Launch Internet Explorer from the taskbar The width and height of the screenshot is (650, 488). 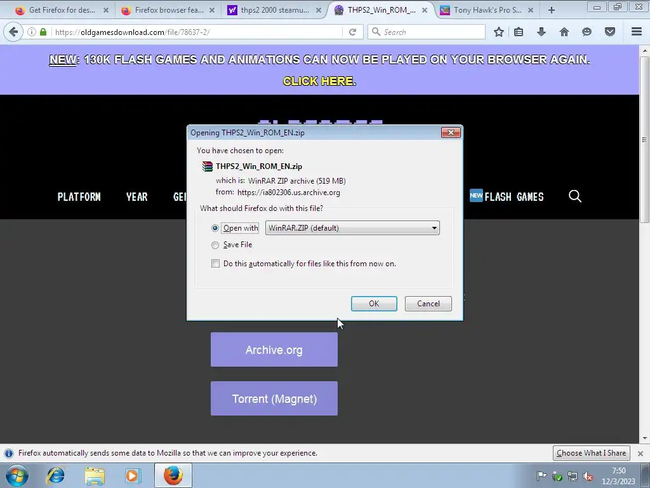[56, 475]
